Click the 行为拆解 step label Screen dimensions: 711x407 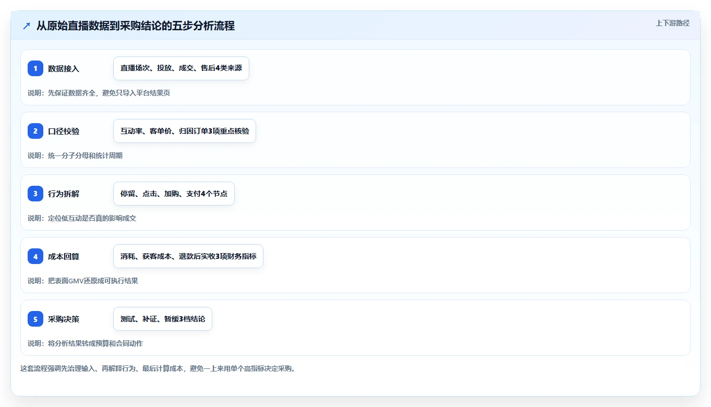[x=64, y=194]
